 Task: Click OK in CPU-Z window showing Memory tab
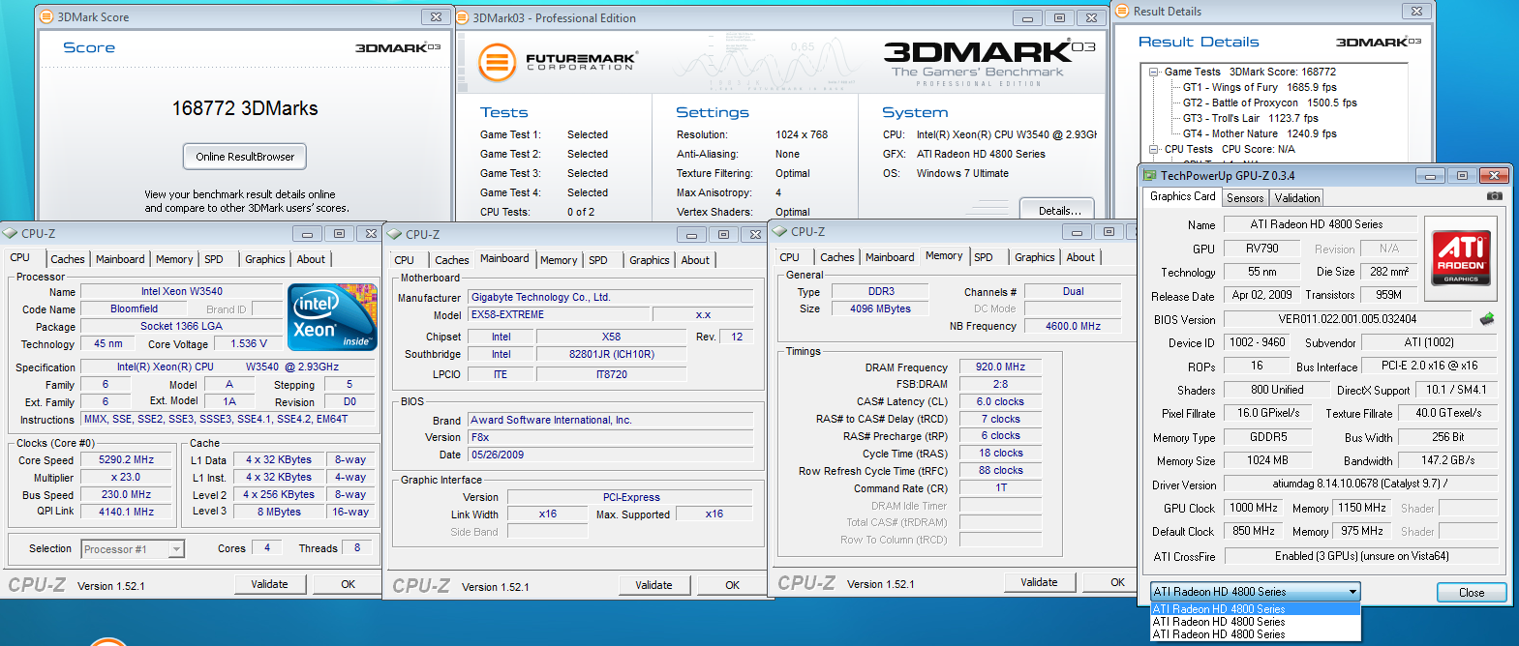1117,582
